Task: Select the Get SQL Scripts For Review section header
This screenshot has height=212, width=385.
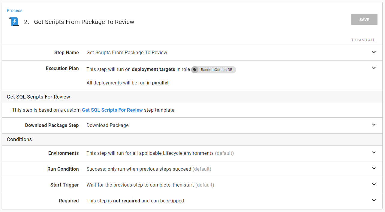Action: click(x=38, y=97)
